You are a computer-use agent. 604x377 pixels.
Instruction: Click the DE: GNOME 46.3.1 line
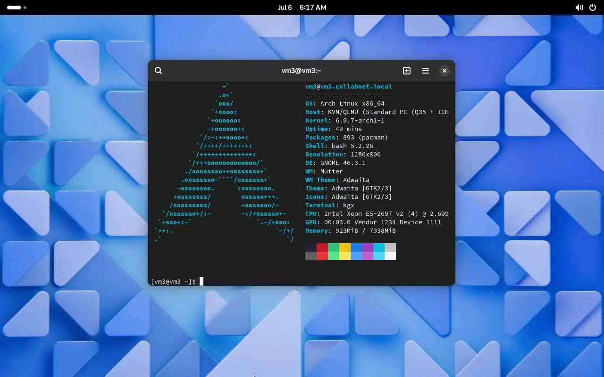(x=336, y=163)
